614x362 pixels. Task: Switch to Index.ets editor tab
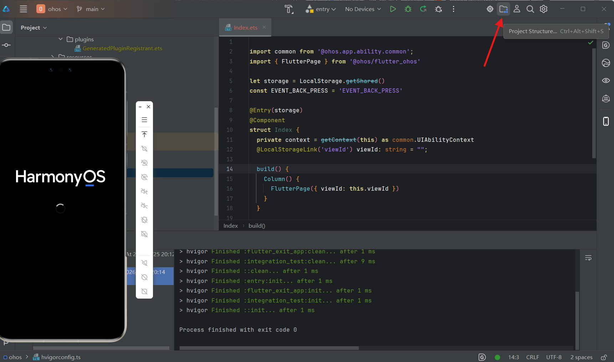point(246,27)
